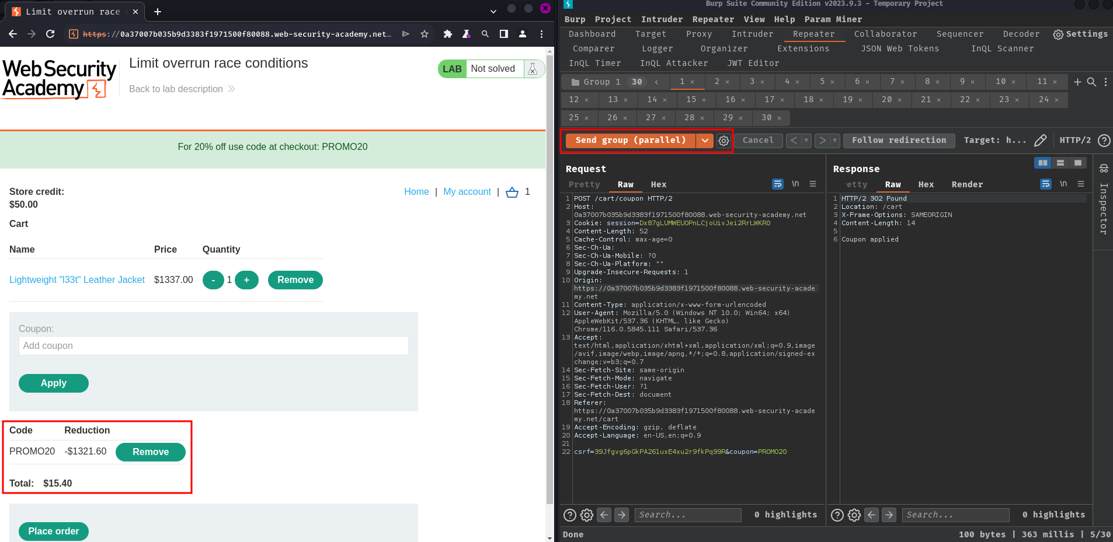1113x542 pixels.
Task: Click the Request panel Search field
Action: (688, 515)
